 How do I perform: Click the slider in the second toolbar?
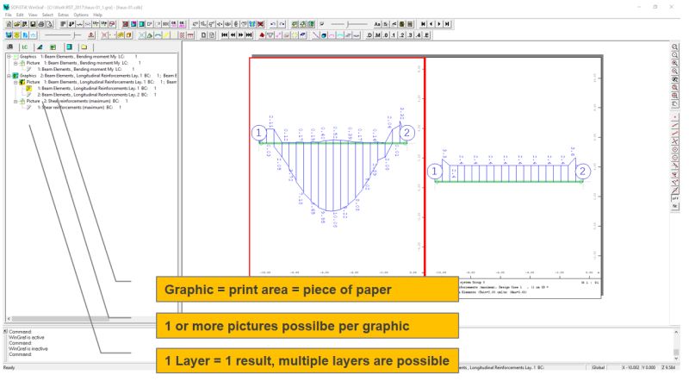coord(63,34)
